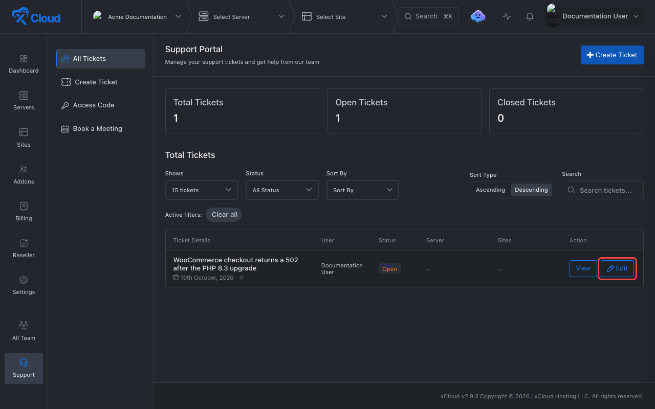Open Access Code in the support menu
The image size is (655, 409).
click(x=100, y=105)
